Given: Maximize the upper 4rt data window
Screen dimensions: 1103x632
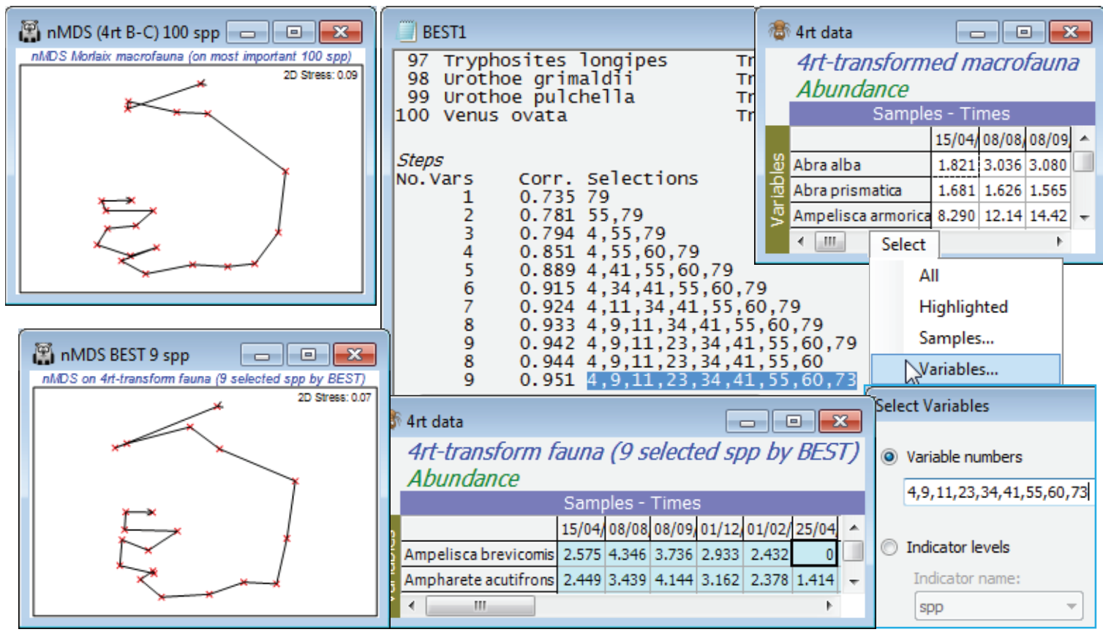Looking at the screenshot, I should coord(1023,32).
